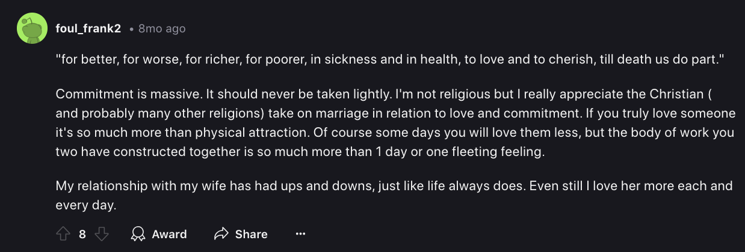The height and width of the screenshot is (252, 745).
Task: Click the green Snoo avatar of foul_frank2
Action: tap(32, 28)
